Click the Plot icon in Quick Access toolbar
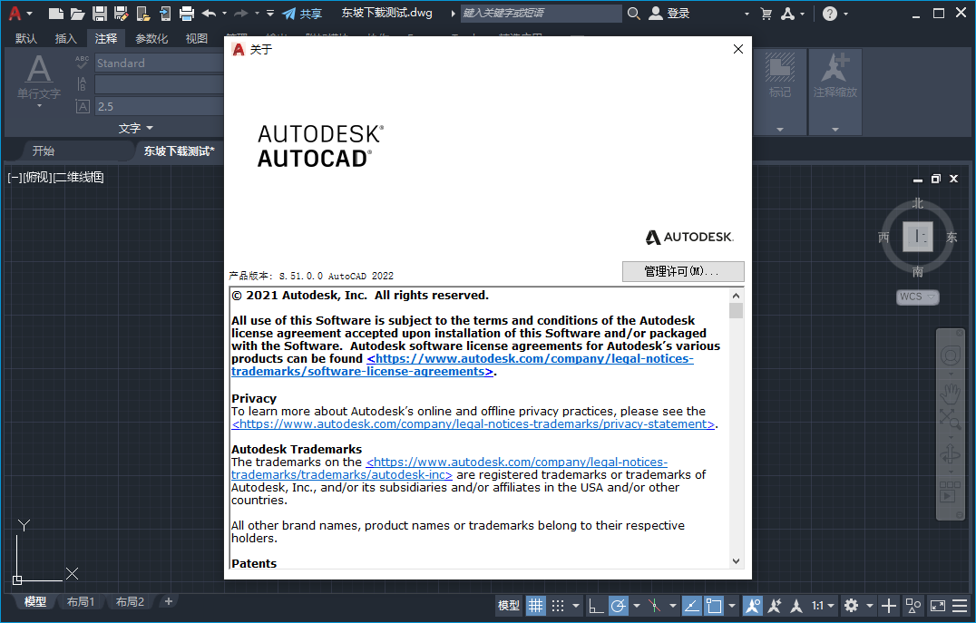This screenshot has width=976, height=623. pyautogui.click(x=189, y=13)
